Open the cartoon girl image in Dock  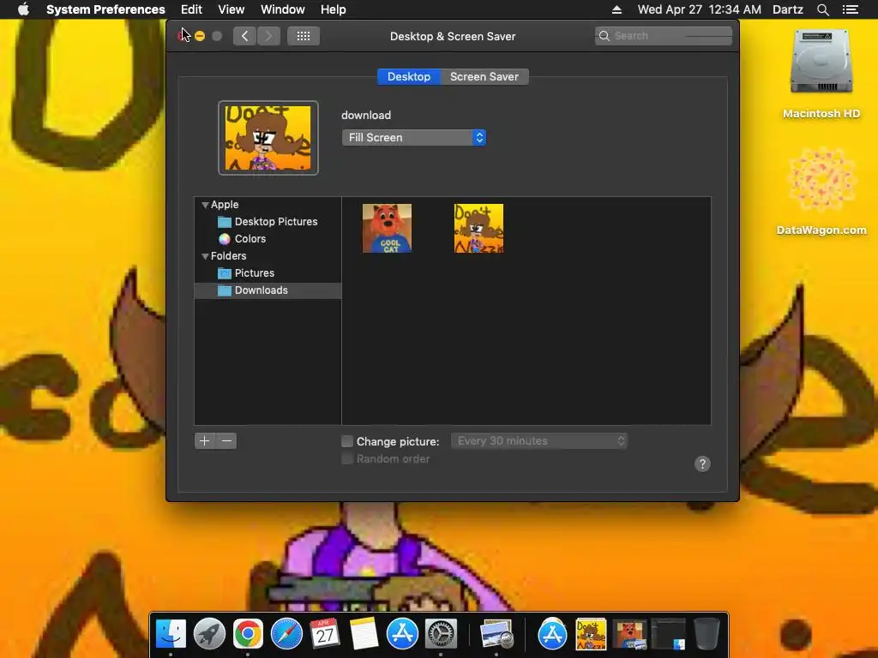[x=591, y=634]
